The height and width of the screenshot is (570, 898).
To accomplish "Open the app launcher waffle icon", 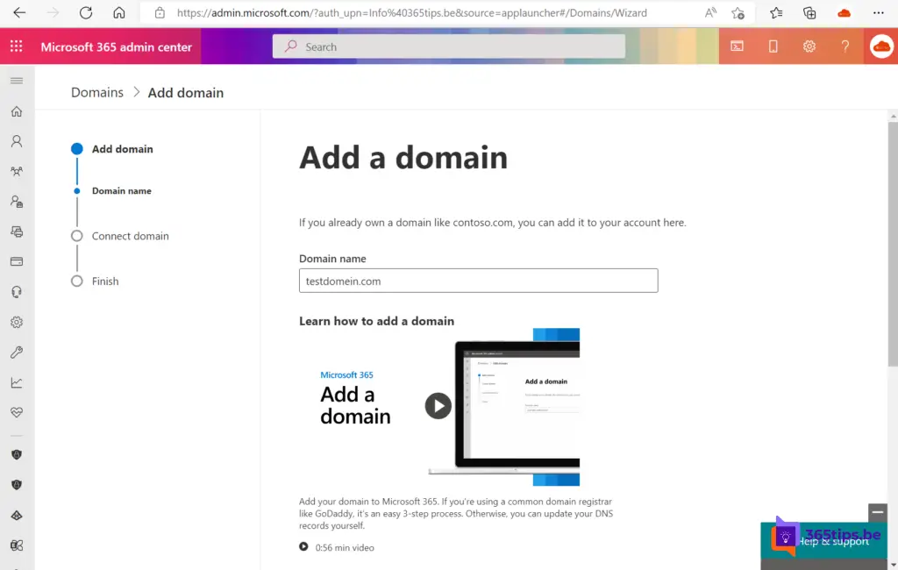I will (17, 46).
